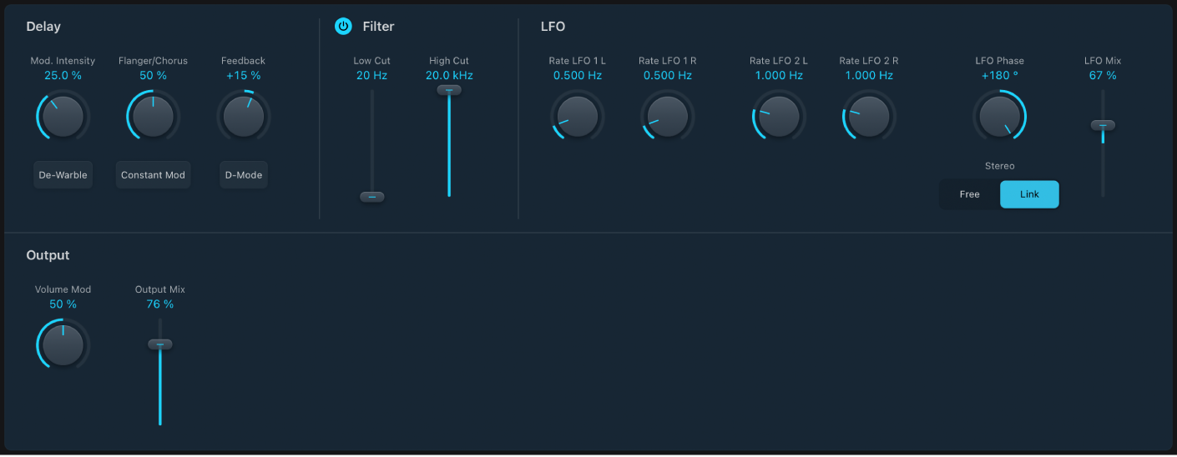
Task: Select Free stereo mode
Action: click(969, 194)
